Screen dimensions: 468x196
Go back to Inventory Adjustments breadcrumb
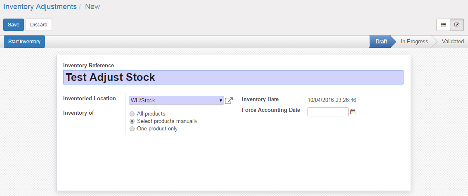[x=40, y=7]
